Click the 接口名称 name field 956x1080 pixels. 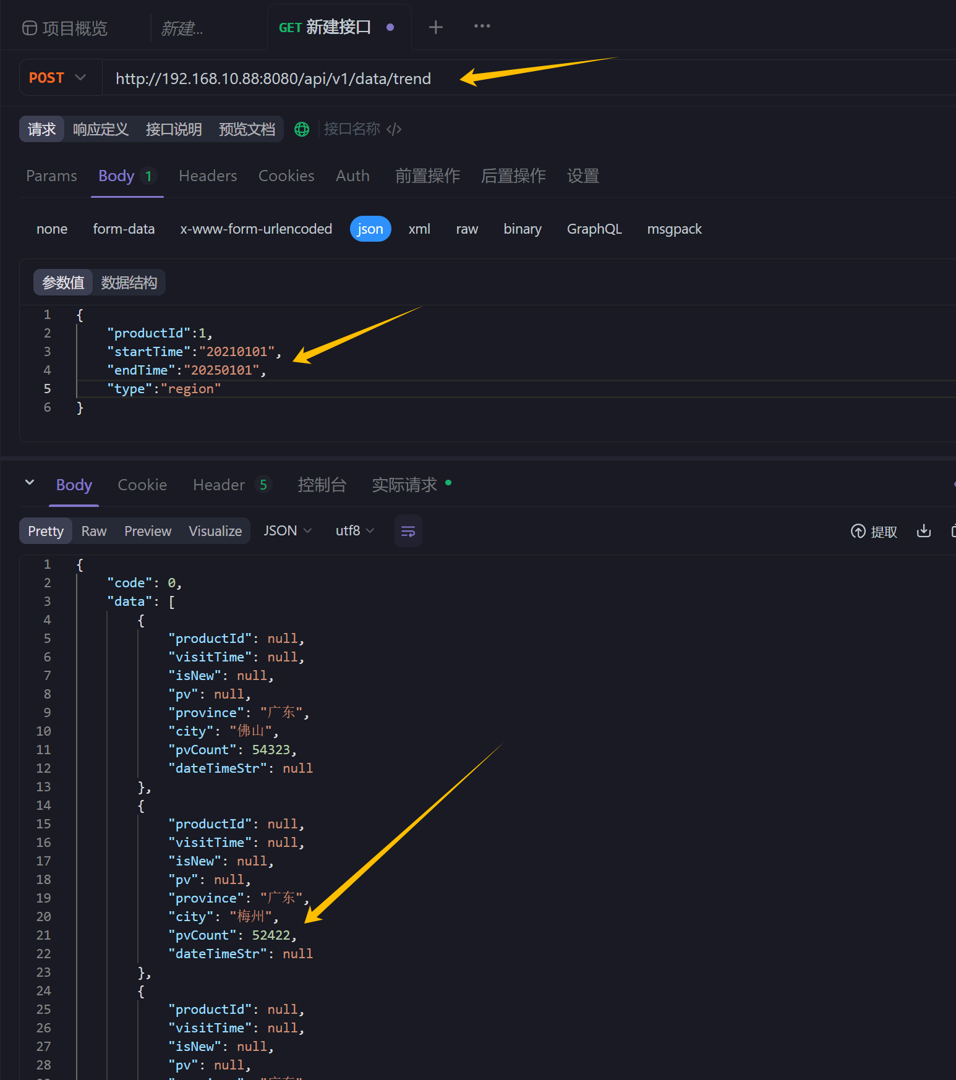(x=352, y=129)
